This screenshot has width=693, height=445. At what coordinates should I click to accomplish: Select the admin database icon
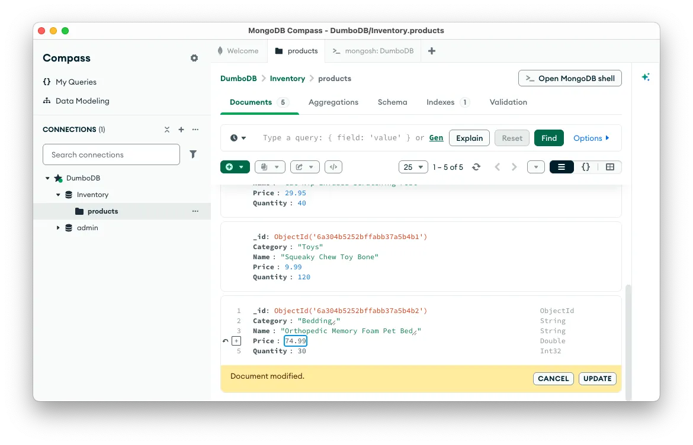pyautogui.click(x=69, y=228)
